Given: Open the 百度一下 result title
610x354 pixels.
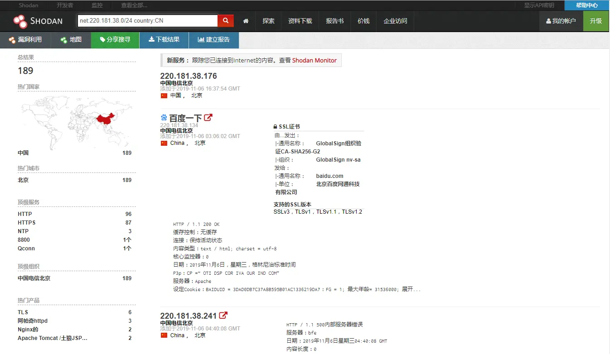Looking at the screenshot, I should (185, 118).
